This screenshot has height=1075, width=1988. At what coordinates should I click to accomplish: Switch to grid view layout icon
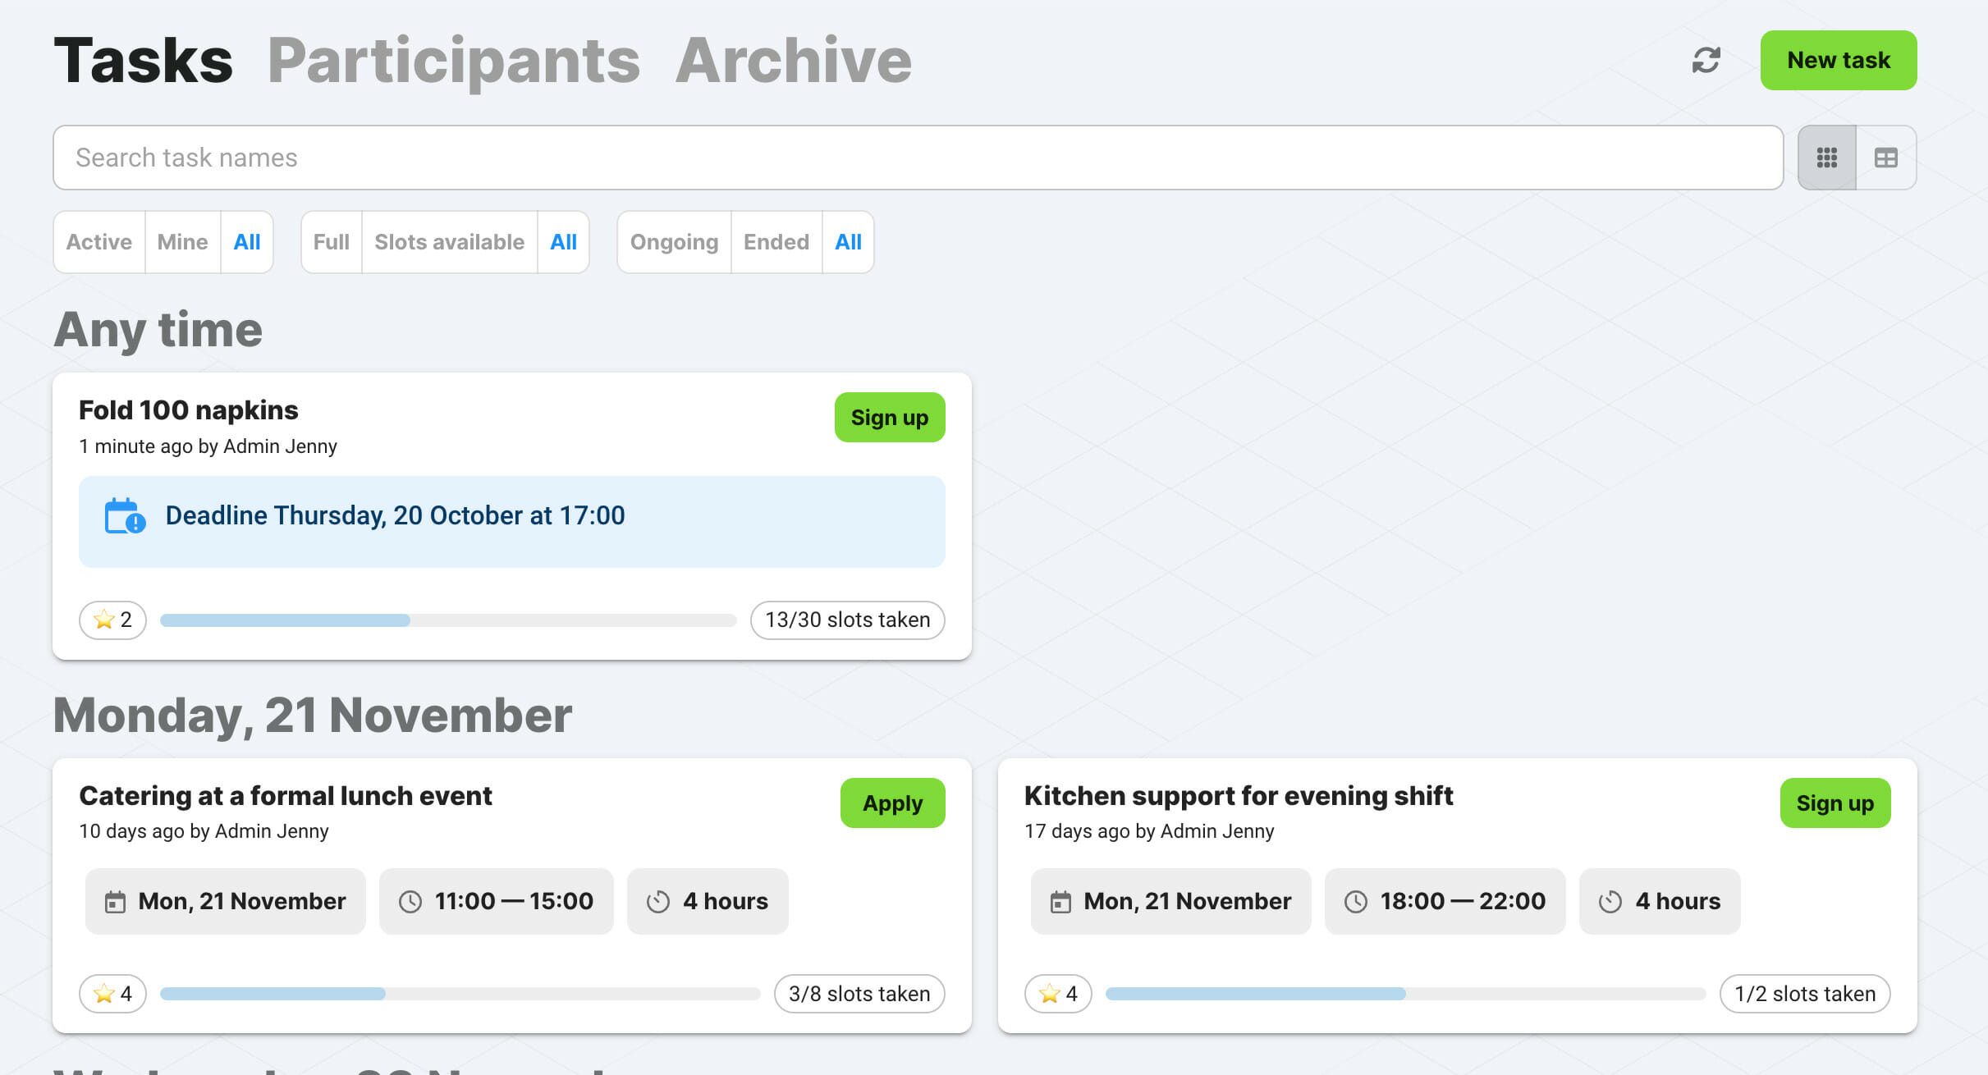coord(1826,157)
